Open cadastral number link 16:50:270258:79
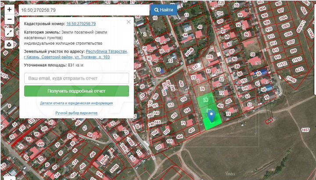Image resolution: width=316 pixels, height=180 pixels. [x=81, y=24]
